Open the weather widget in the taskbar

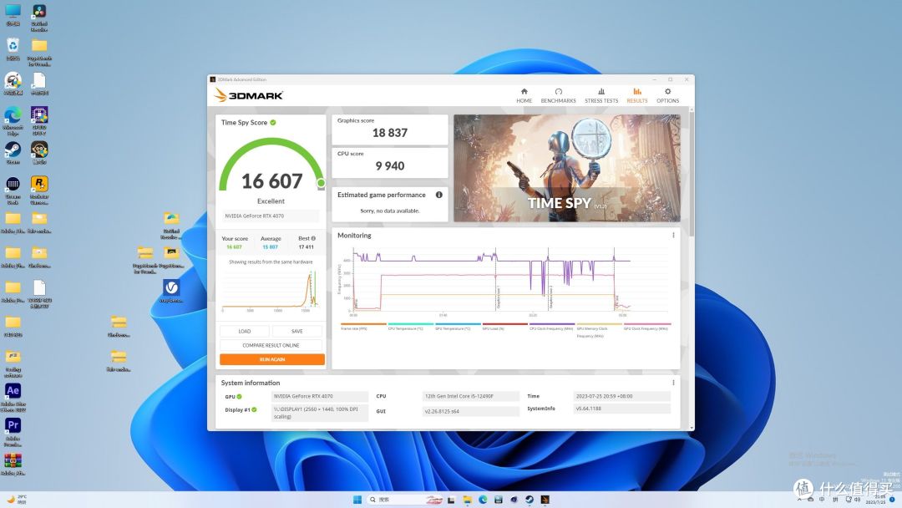click(x=16, y=500)
